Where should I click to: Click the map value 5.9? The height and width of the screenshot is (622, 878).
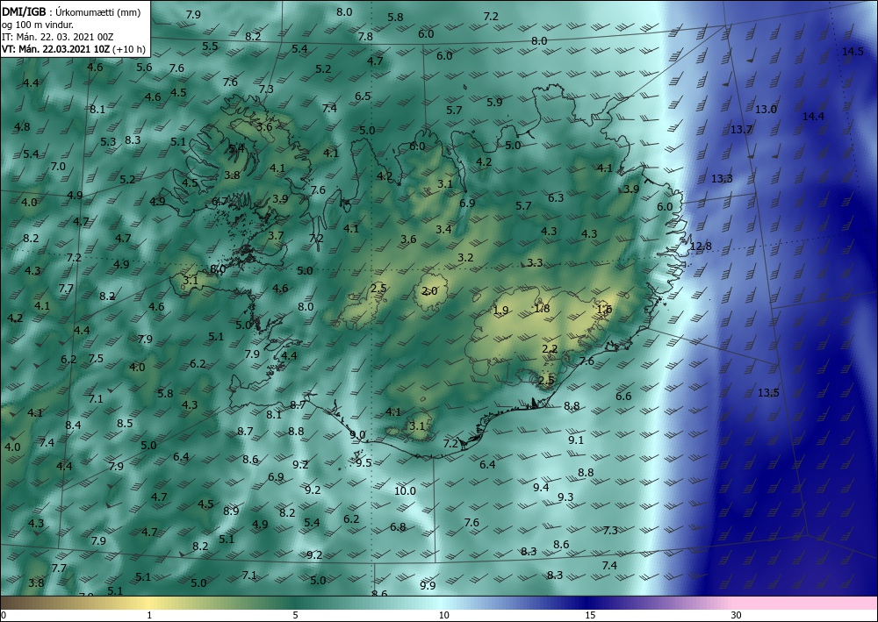(494, 102)
